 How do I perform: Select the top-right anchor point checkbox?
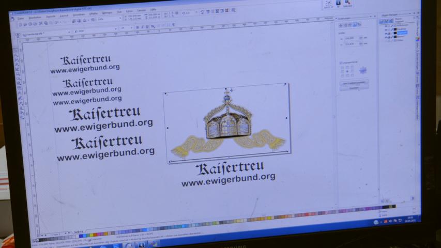(x=353, y=68)
